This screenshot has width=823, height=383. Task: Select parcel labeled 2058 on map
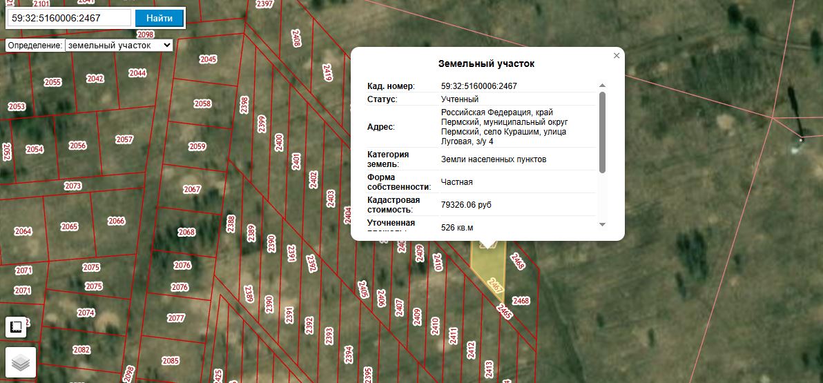pos(202,104)
